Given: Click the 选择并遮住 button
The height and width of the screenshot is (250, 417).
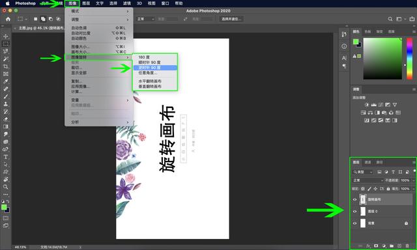Looking at the screenshot, I should pos(231,19).
